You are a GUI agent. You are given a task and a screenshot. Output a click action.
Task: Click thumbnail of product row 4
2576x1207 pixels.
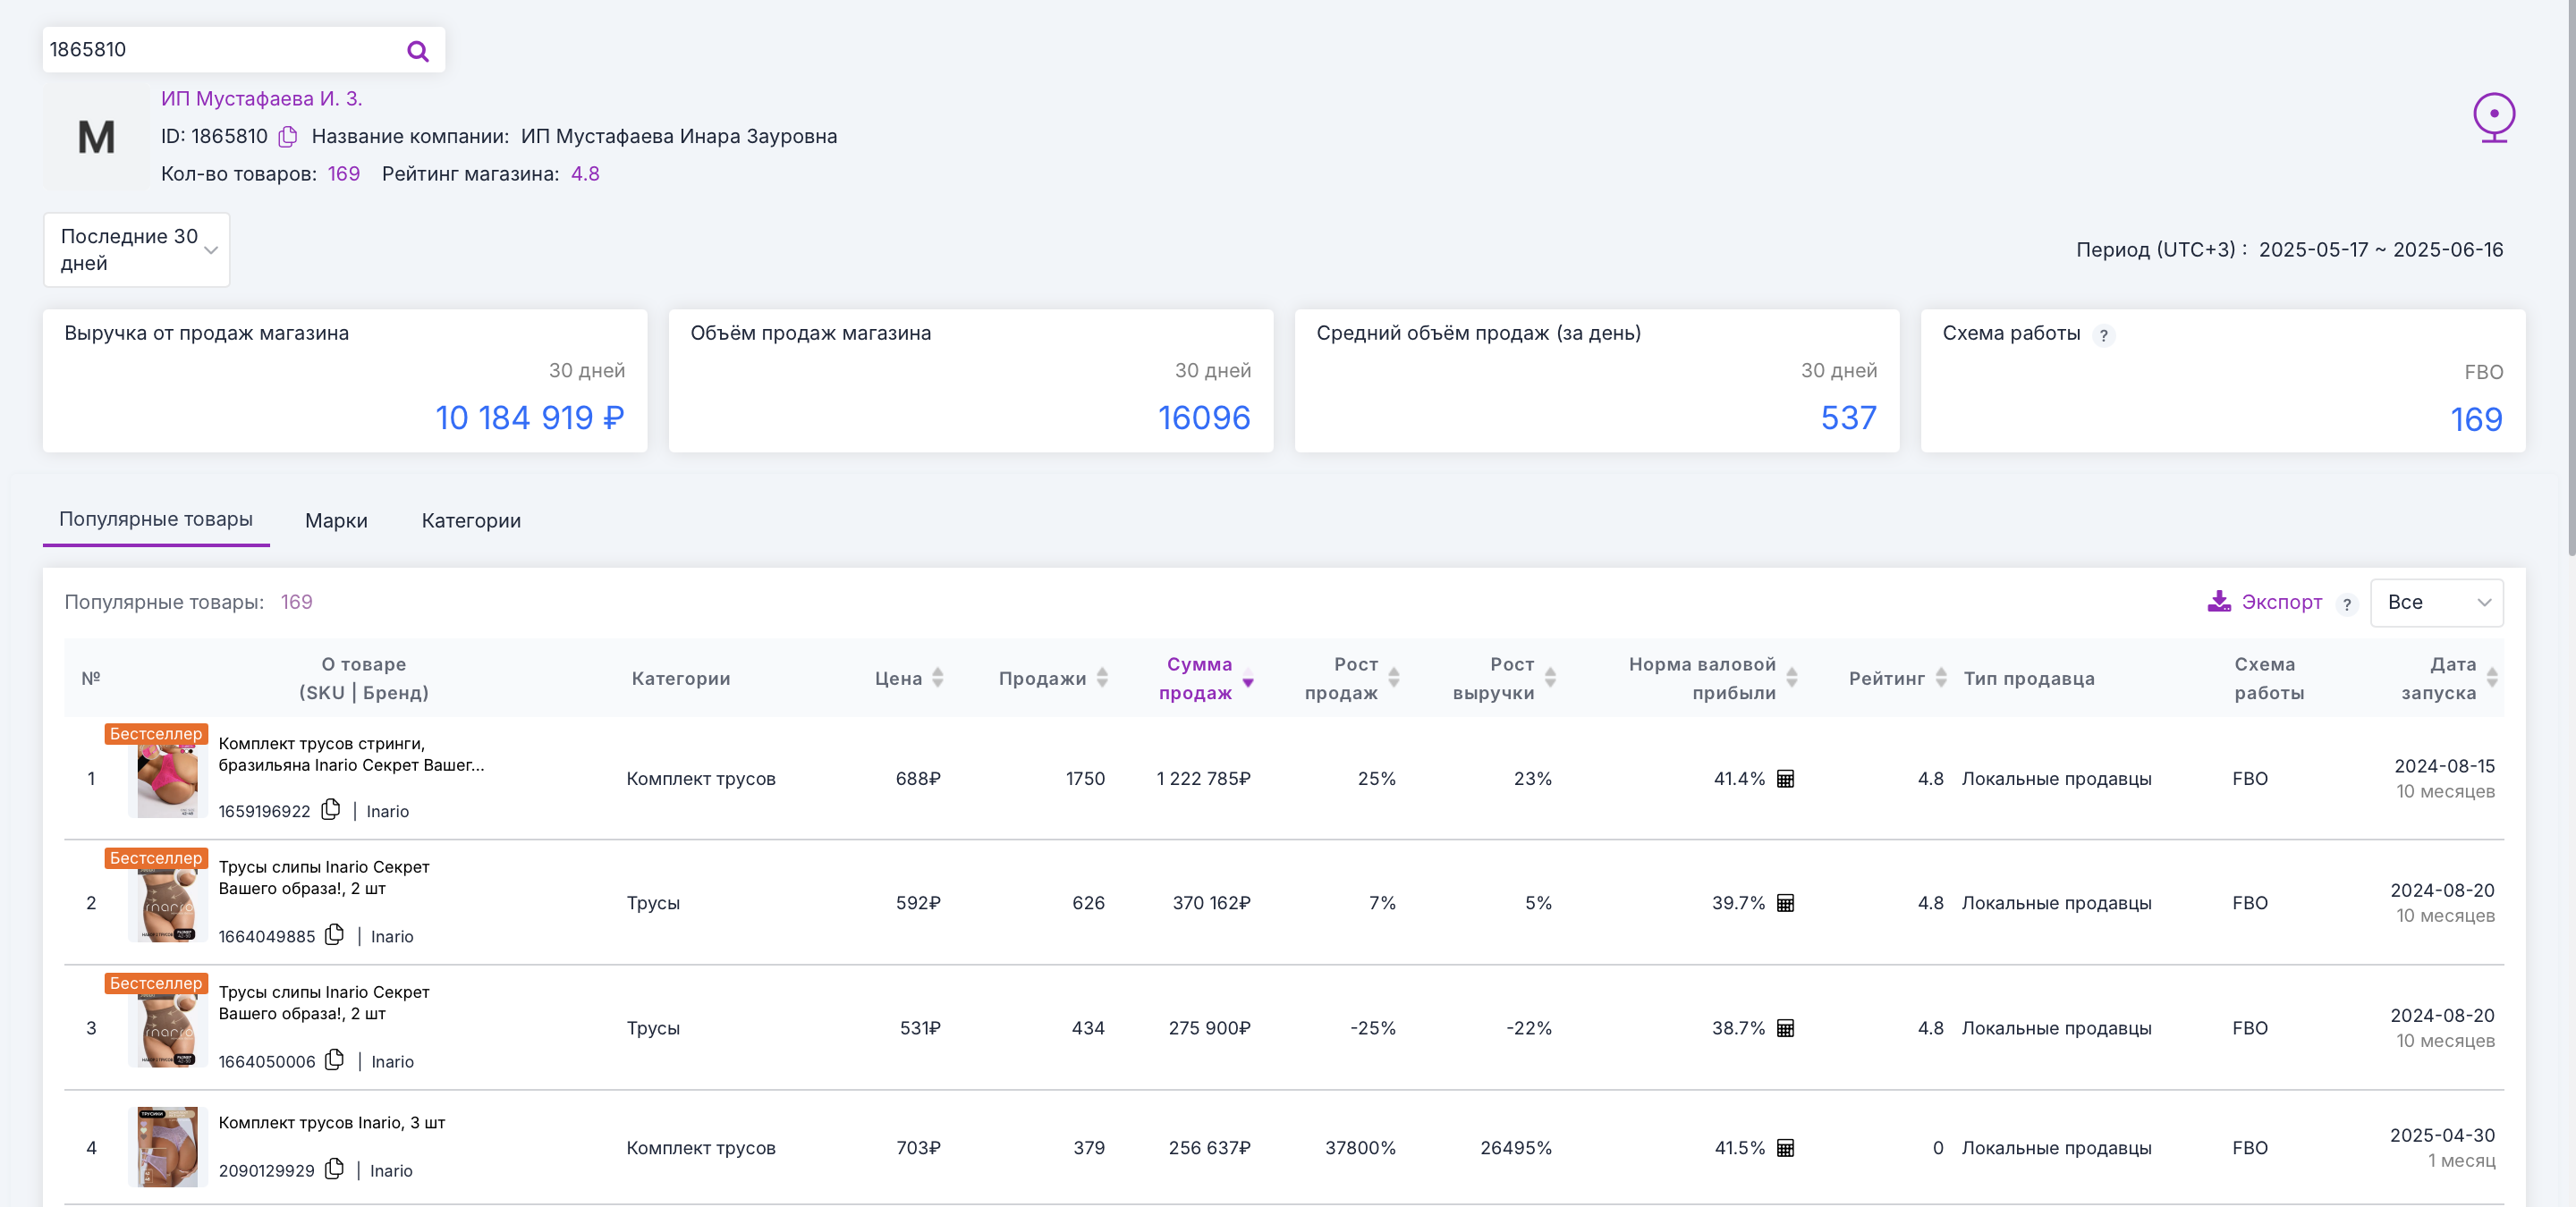[167, 1147]
